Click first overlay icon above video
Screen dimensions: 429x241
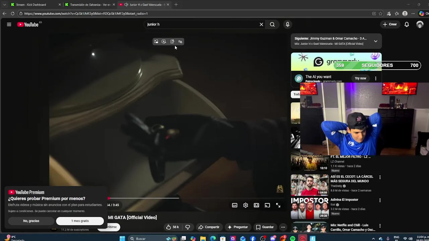tap(156, 42)
